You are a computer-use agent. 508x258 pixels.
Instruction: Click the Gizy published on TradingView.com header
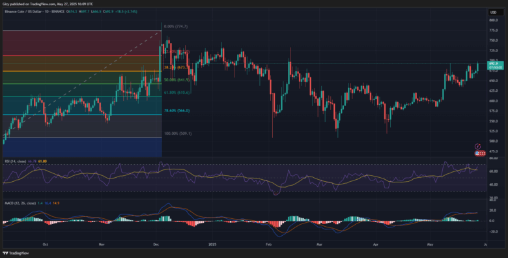[48, 4]
